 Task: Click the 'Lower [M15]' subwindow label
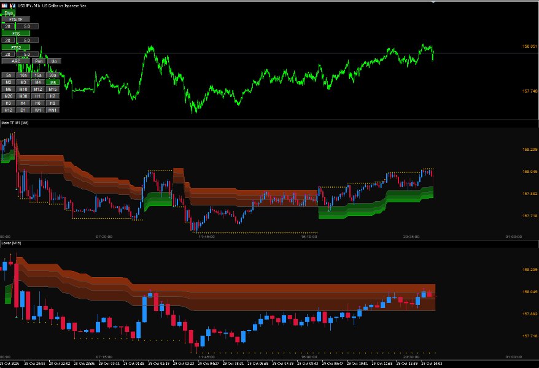point(11,243)
